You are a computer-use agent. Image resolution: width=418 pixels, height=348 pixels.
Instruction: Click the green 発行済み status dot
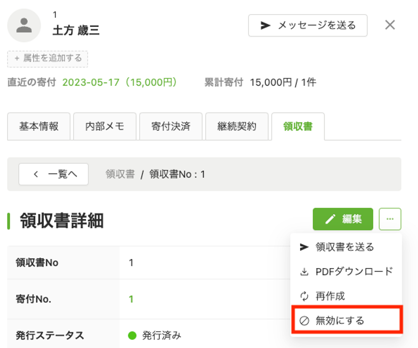pyautogui.click(x=132, y=335)
